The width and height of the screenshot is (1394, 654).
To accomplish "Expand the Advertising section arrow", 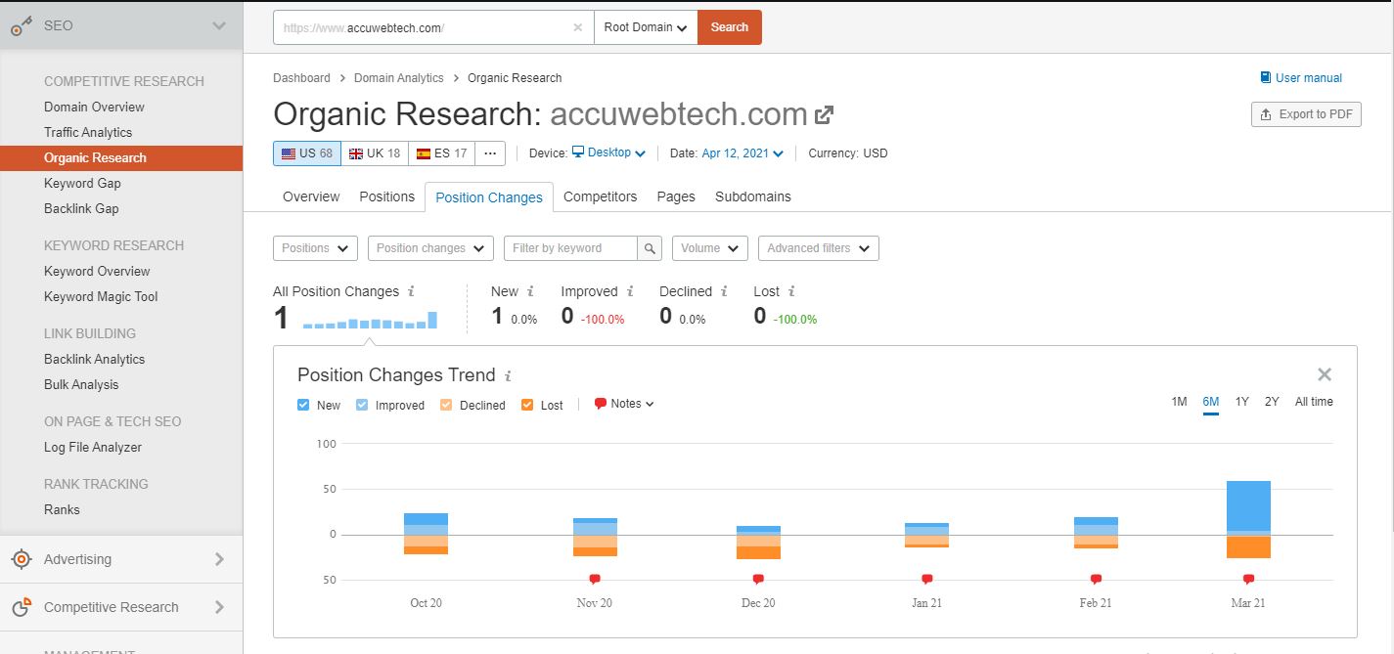I will 219,559.
